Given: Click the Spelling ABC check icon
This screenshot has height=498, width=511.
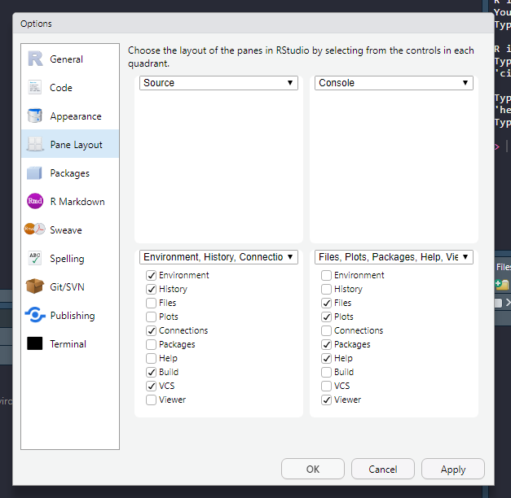Looking at the screenshot, I should [x=35, y=258].
